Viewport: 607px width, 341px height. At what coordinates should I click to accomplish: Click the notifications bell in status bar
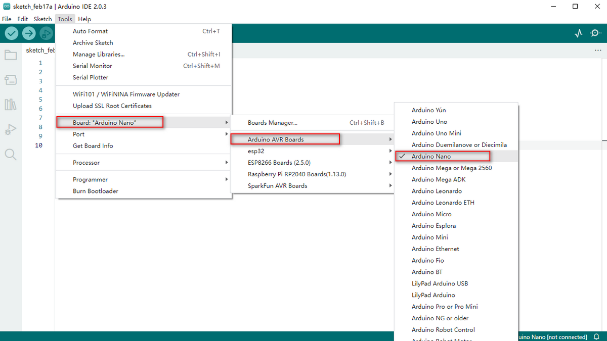point(596,336)
